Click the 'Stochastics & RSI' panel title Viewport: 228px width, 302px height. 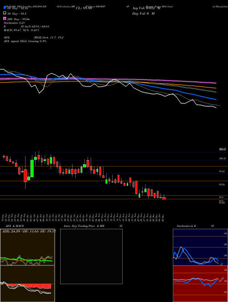pos(195,226)
